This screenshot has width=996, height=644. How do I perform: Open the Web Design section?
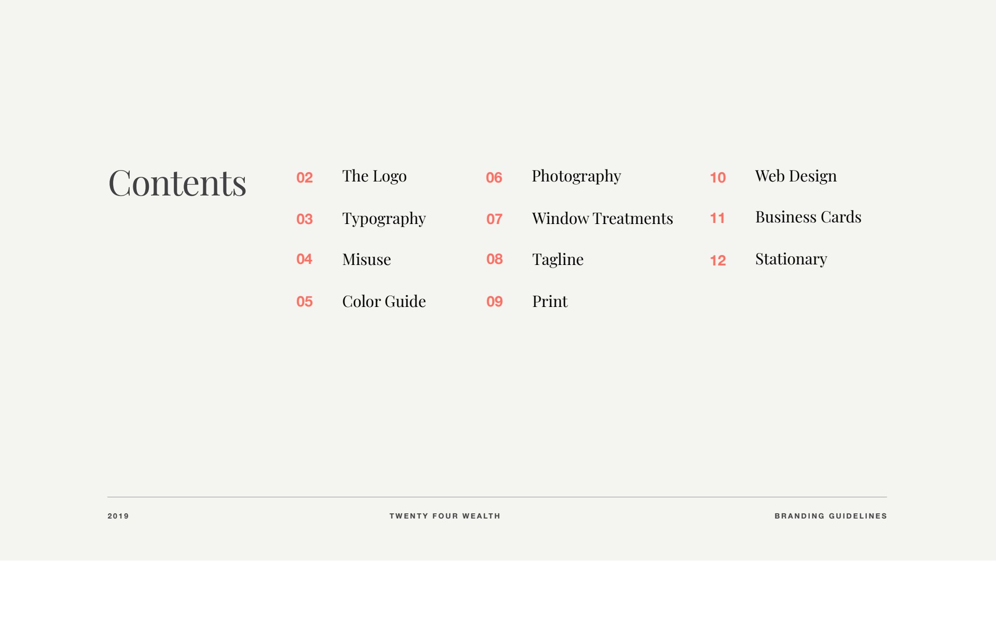[795, 176]
